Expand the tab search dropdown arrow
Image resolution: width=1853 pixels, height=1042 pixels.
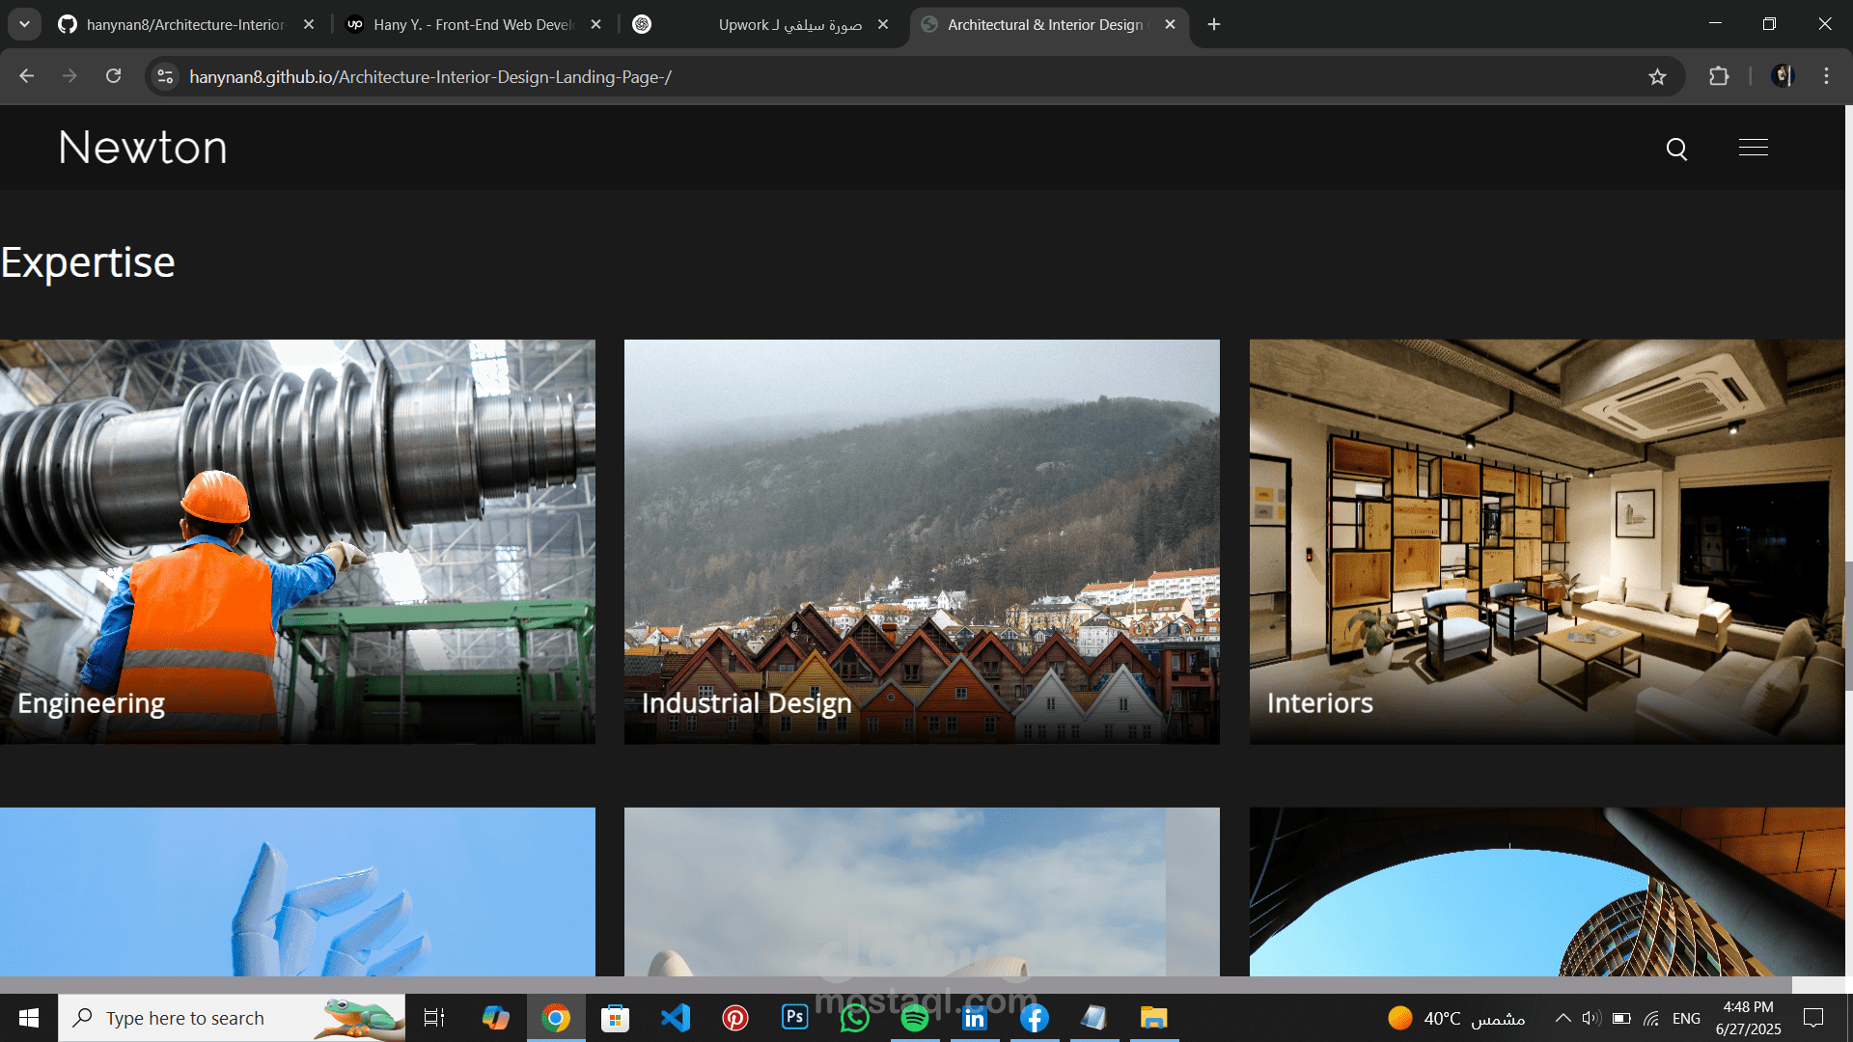tap(24, 24)
